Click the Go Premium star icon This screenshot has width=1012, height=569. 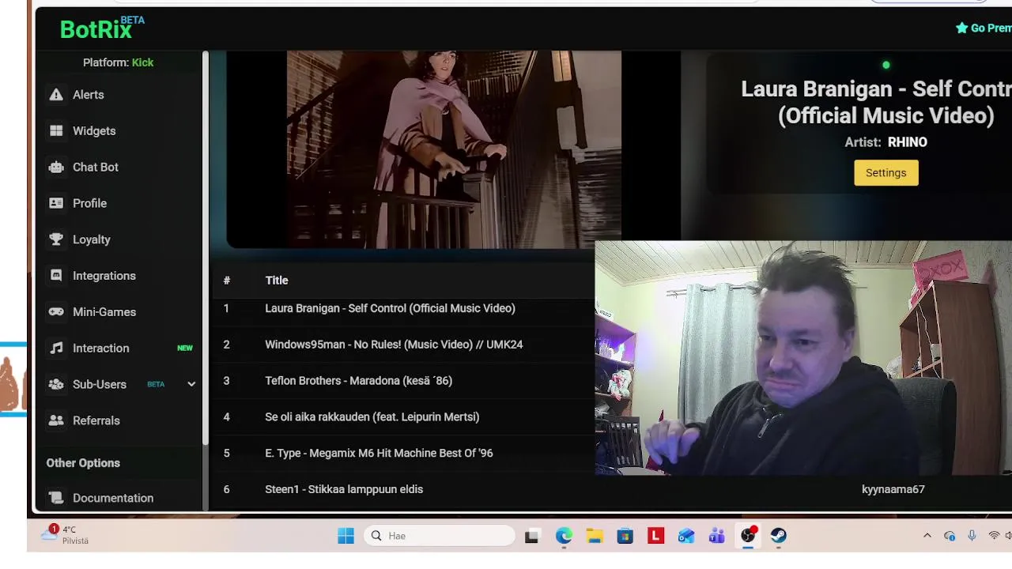pyautogui.click(x=961, y=28)
